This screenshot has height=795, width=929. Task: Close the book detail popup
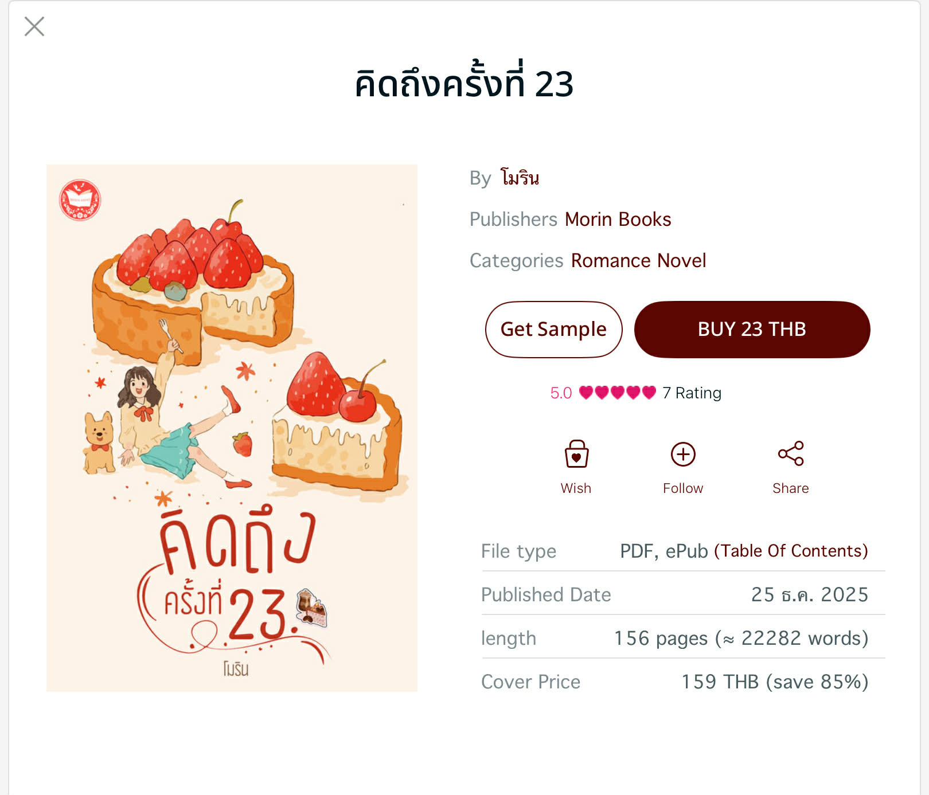click(x=34, y=26)
